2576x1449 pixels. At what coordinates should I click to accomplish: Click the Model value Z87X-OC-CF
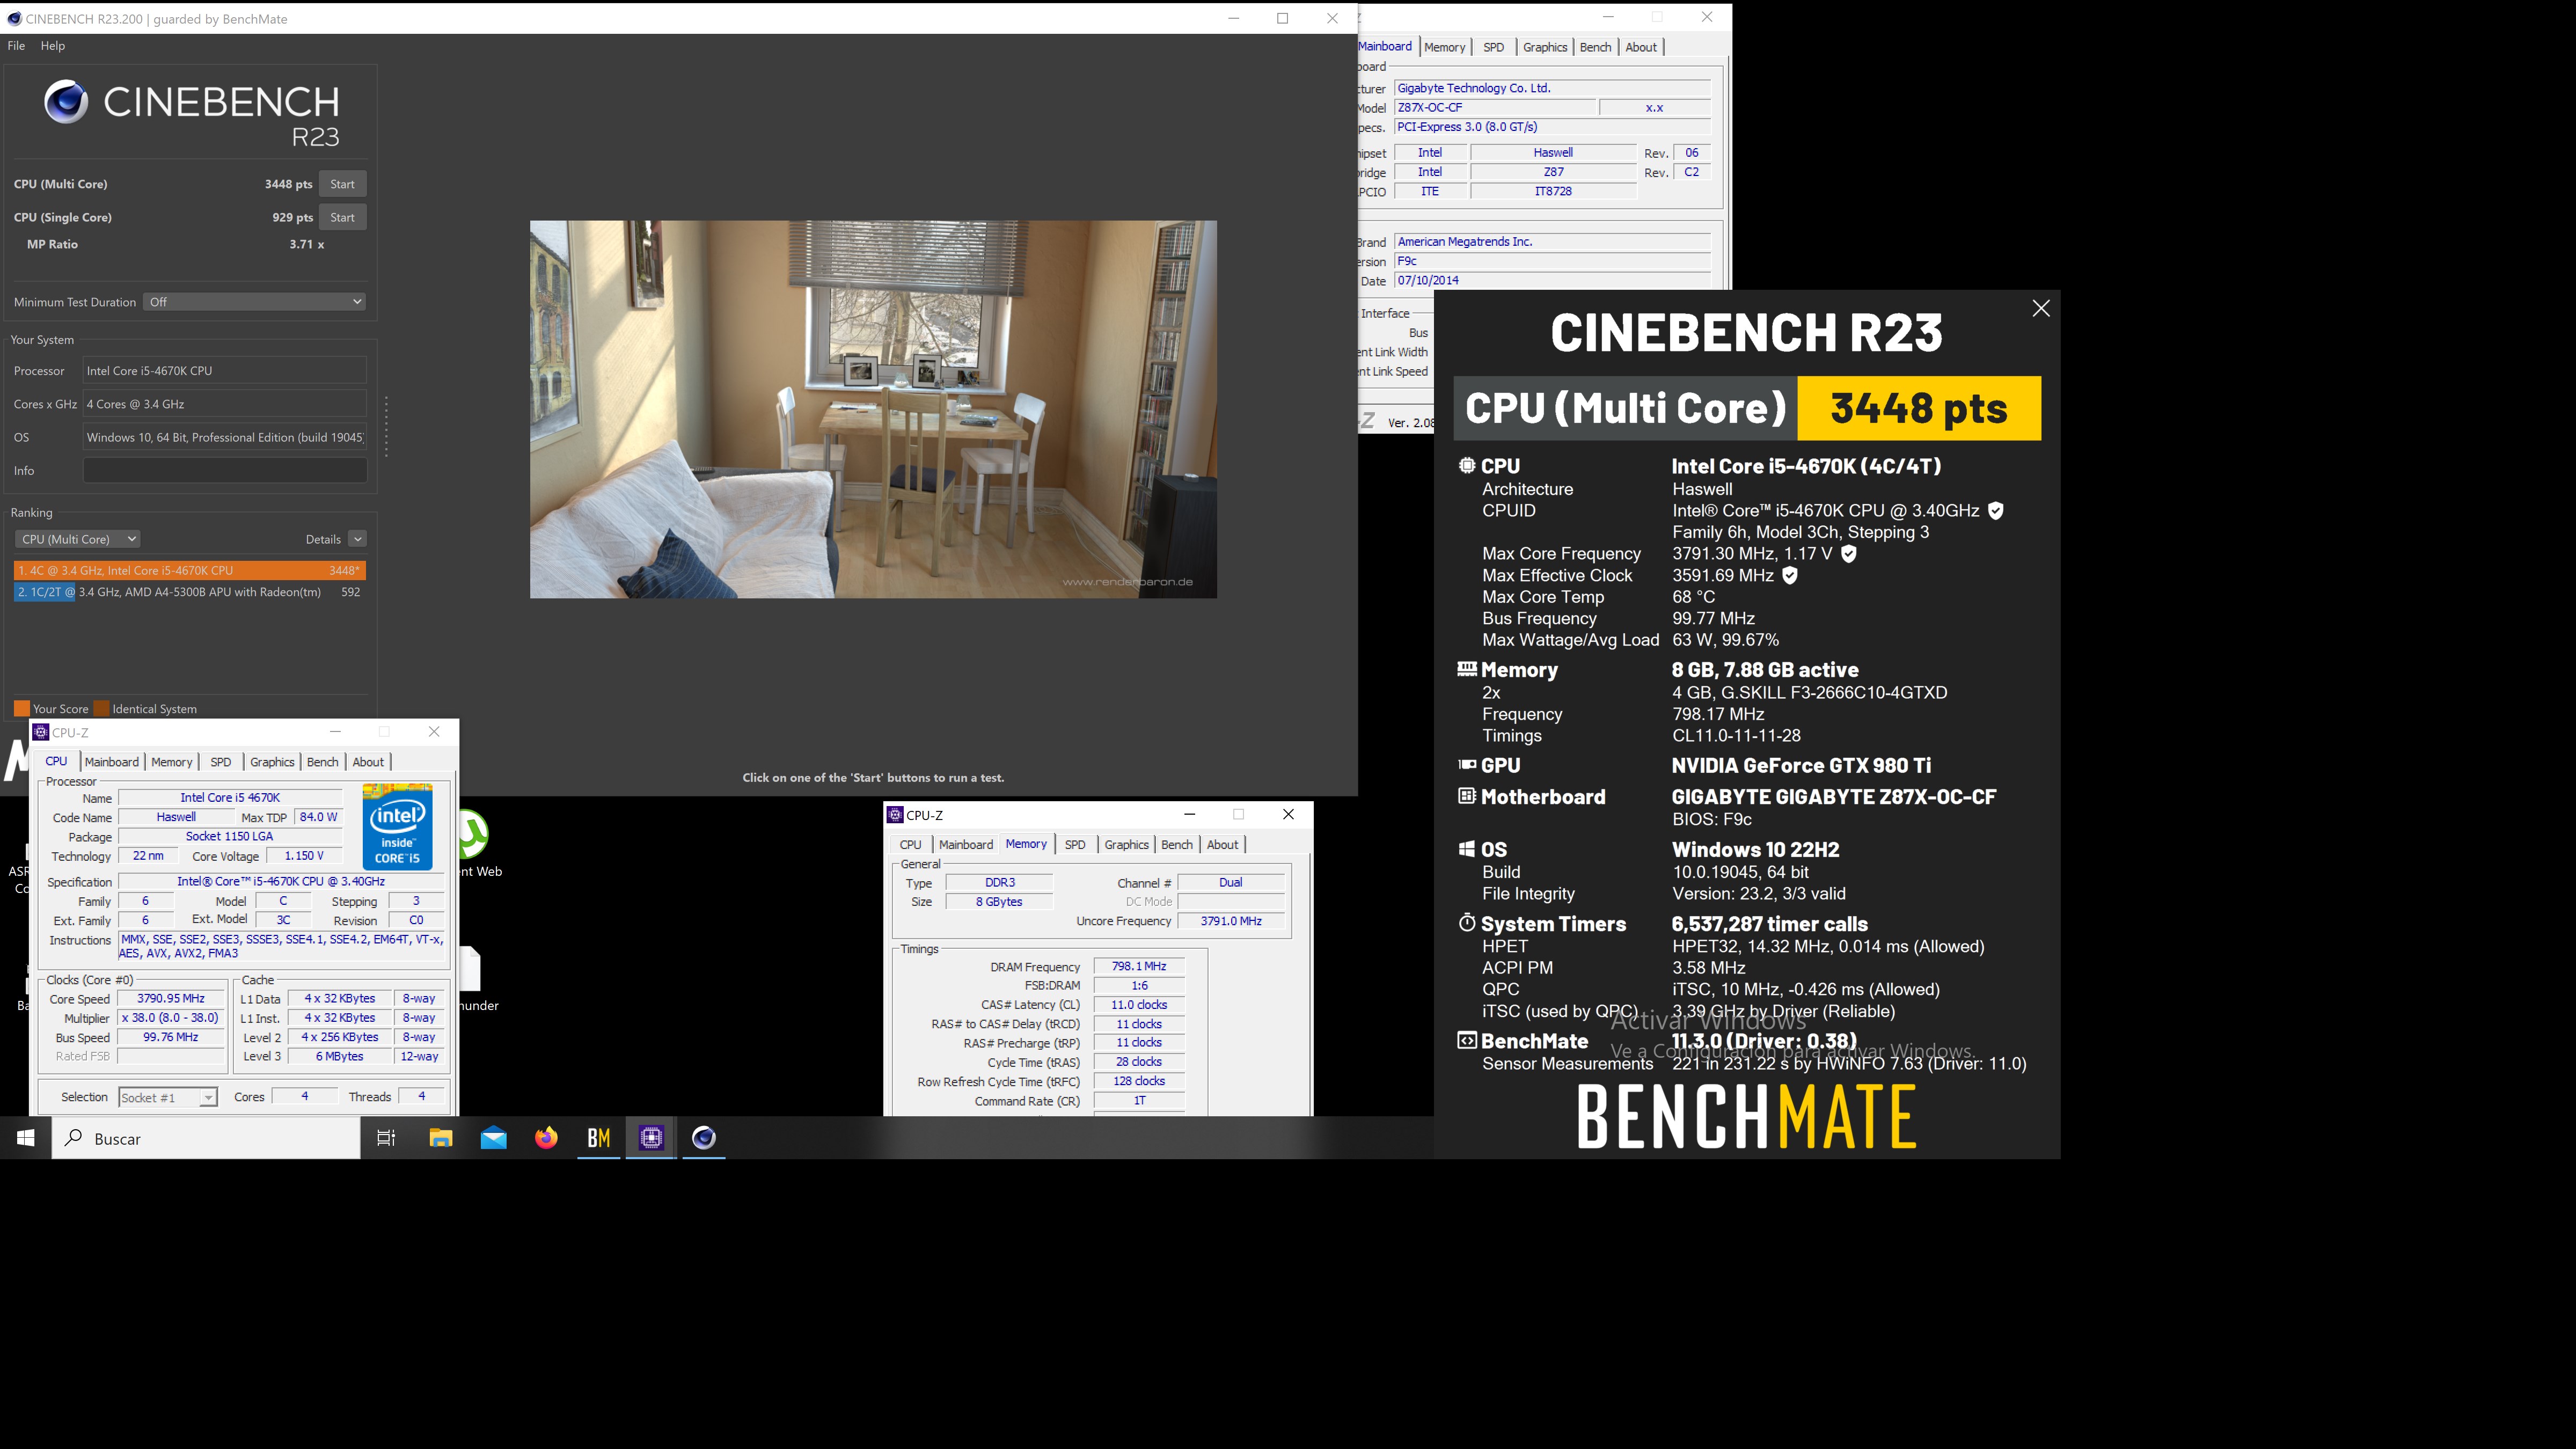(x=1494, y=108)
